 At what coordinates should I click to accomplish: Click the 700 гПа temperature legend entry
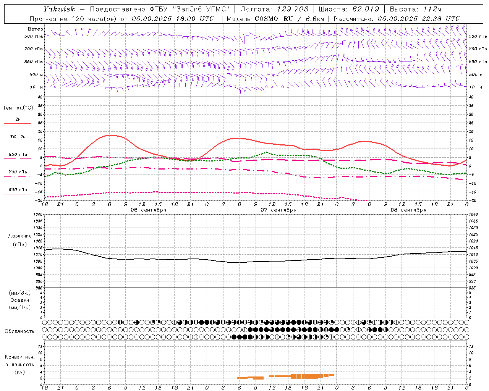(18, 173)
